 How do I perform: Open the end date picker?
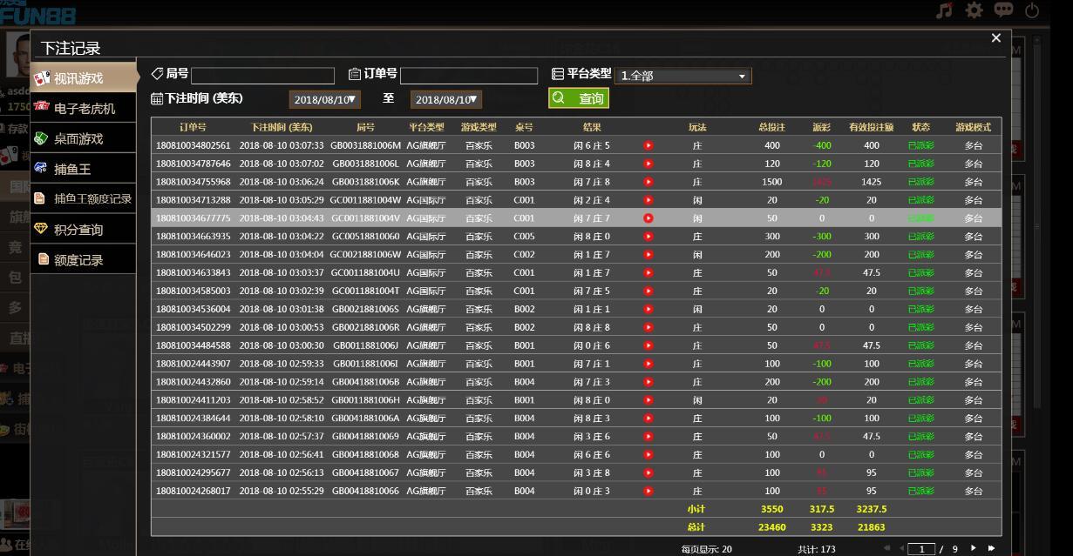[446, 100]
